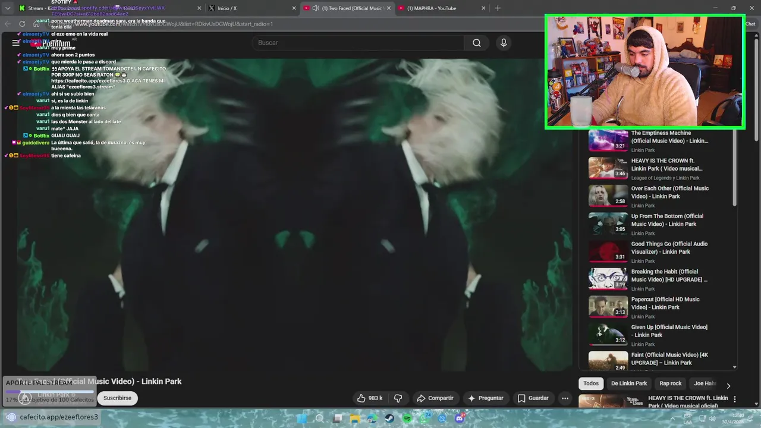Click the Guardar save button
Image resolution: width=761 pixels, height=428 pixels.
[x=533, y=398]
